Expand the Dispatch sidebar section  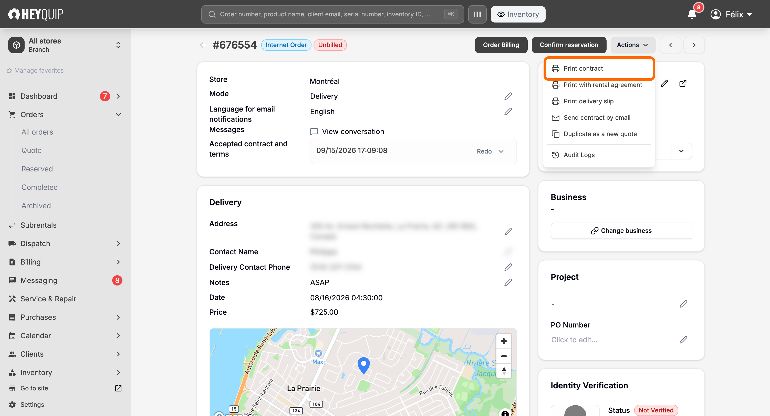118,244
